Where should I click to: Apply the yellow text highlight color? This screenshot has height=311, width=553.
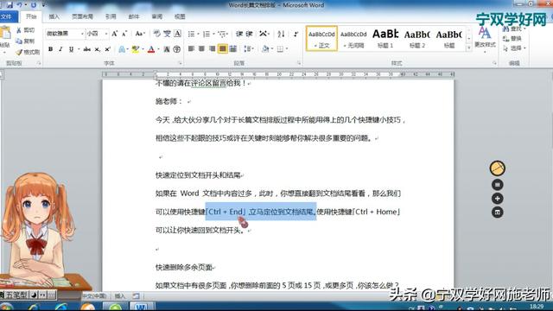coord(135,49)
